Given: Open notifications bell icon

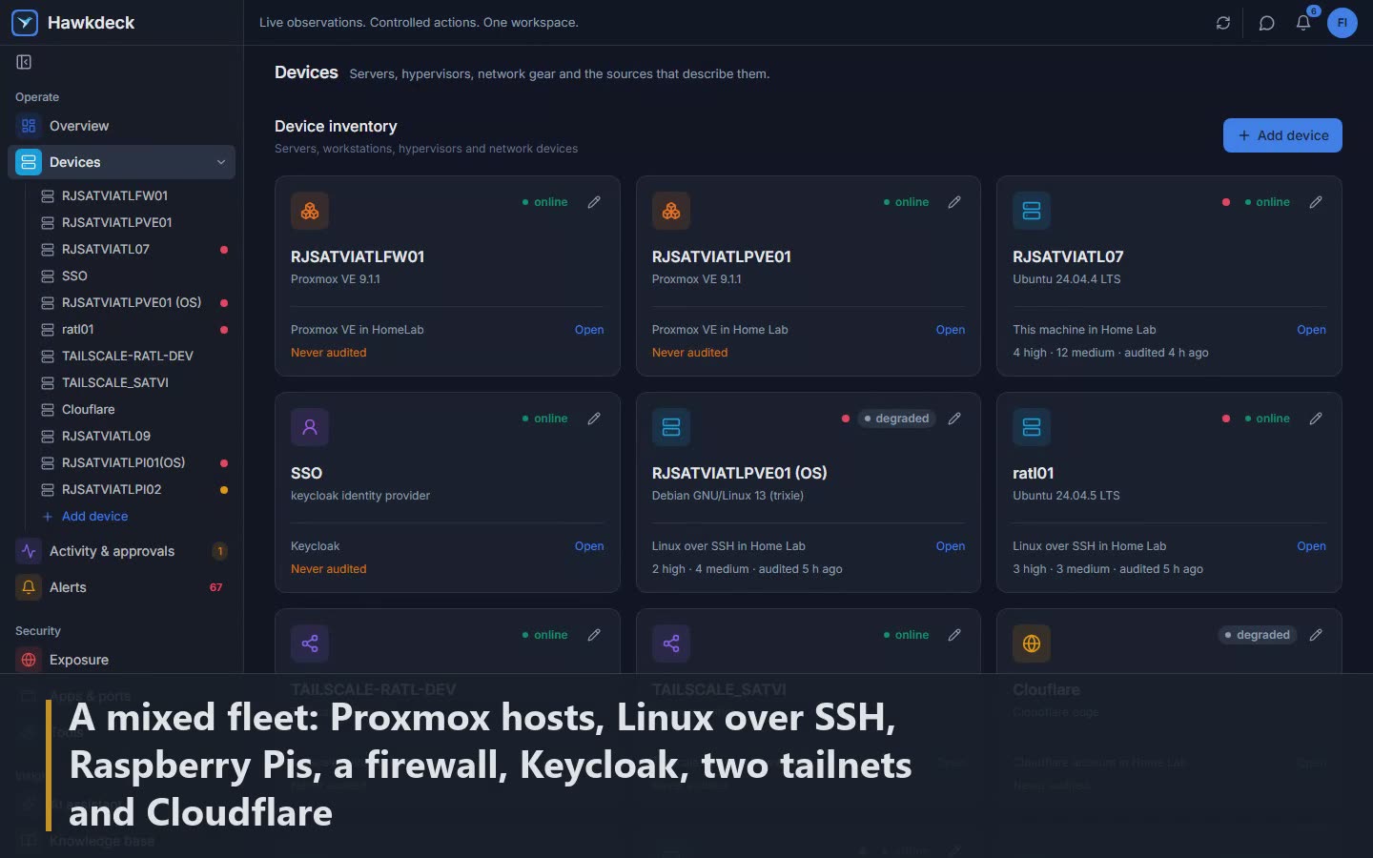Looking at the screenshot, I should pyautogui.click(x=1303, y=23).
